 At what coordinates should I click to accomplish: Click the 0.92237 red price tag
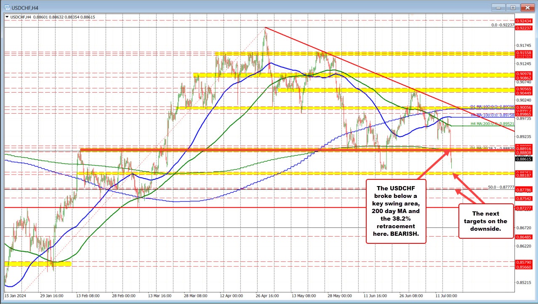click(524, 27)
